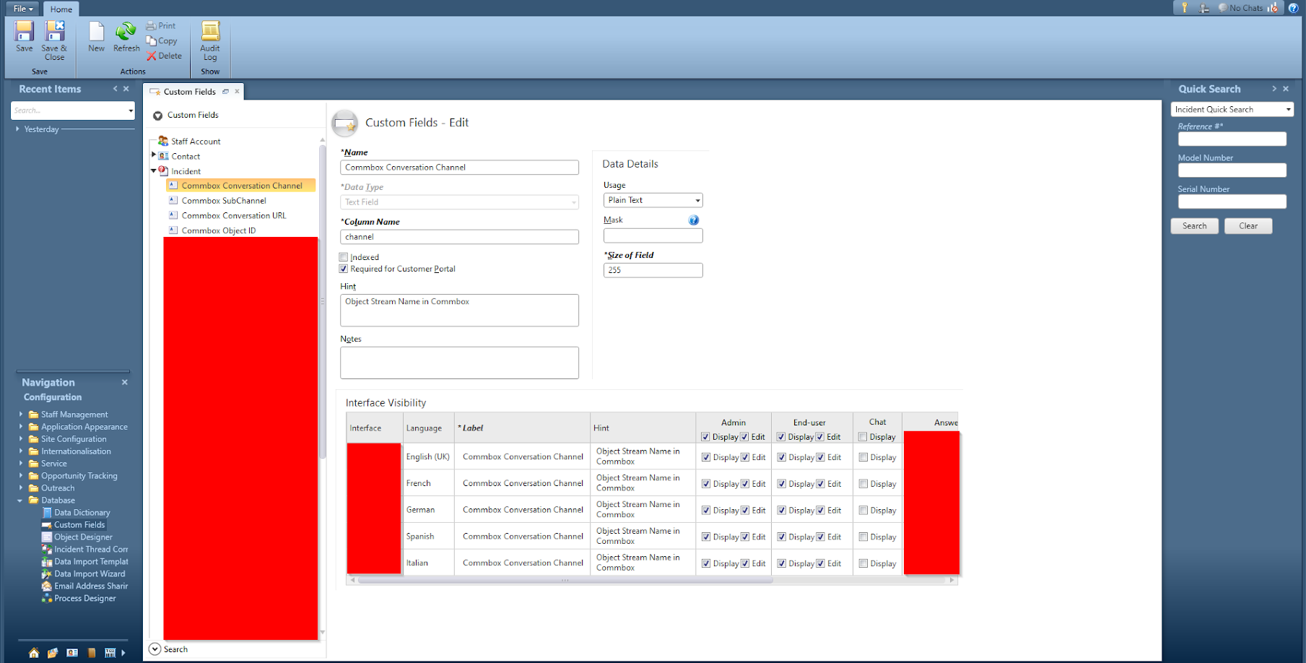Viewport: 1306px width, 663px height.
Task: Select the Home ribbon tab
Action: coord(61,9)
